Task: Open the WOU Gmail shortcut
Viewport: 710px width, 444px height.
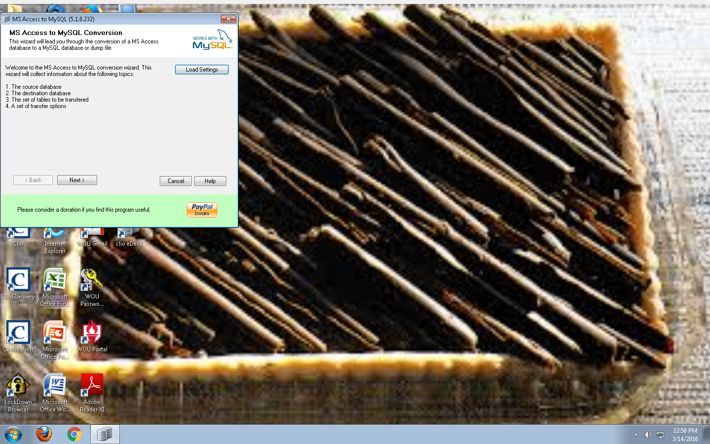Action: tap(92, 237)
